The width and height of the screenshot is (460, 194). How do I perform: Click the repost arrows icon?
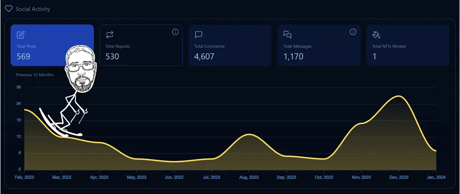(109, 34)
